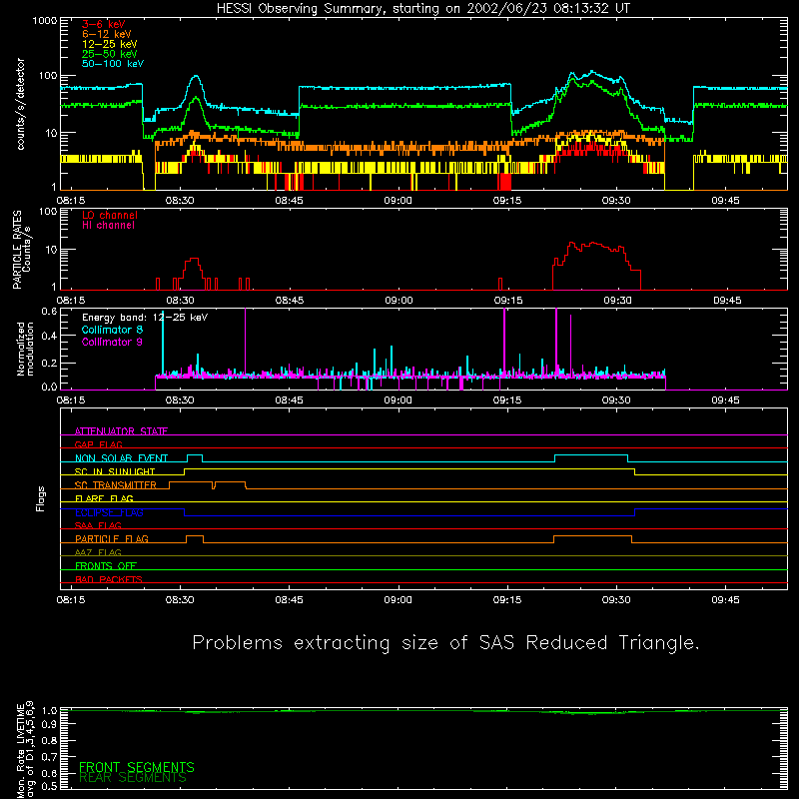Click the "LO channel" legend label
The height and width of the screenshot is (799, 799).
109,215
